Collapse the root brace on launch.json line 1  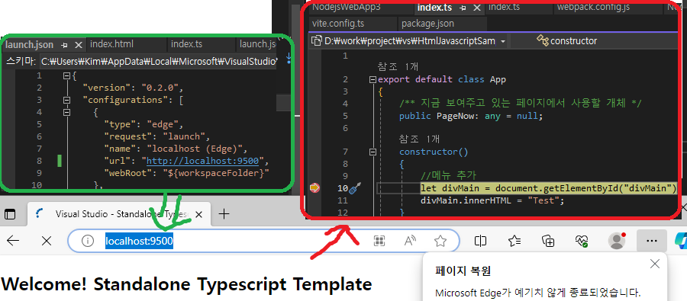coord(66,75)
